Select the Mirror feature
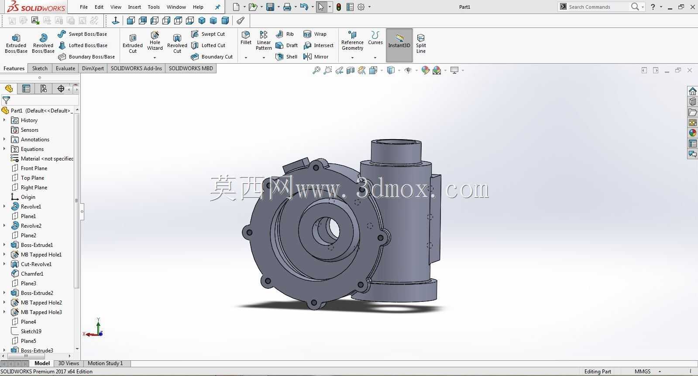 click(316, 57)
